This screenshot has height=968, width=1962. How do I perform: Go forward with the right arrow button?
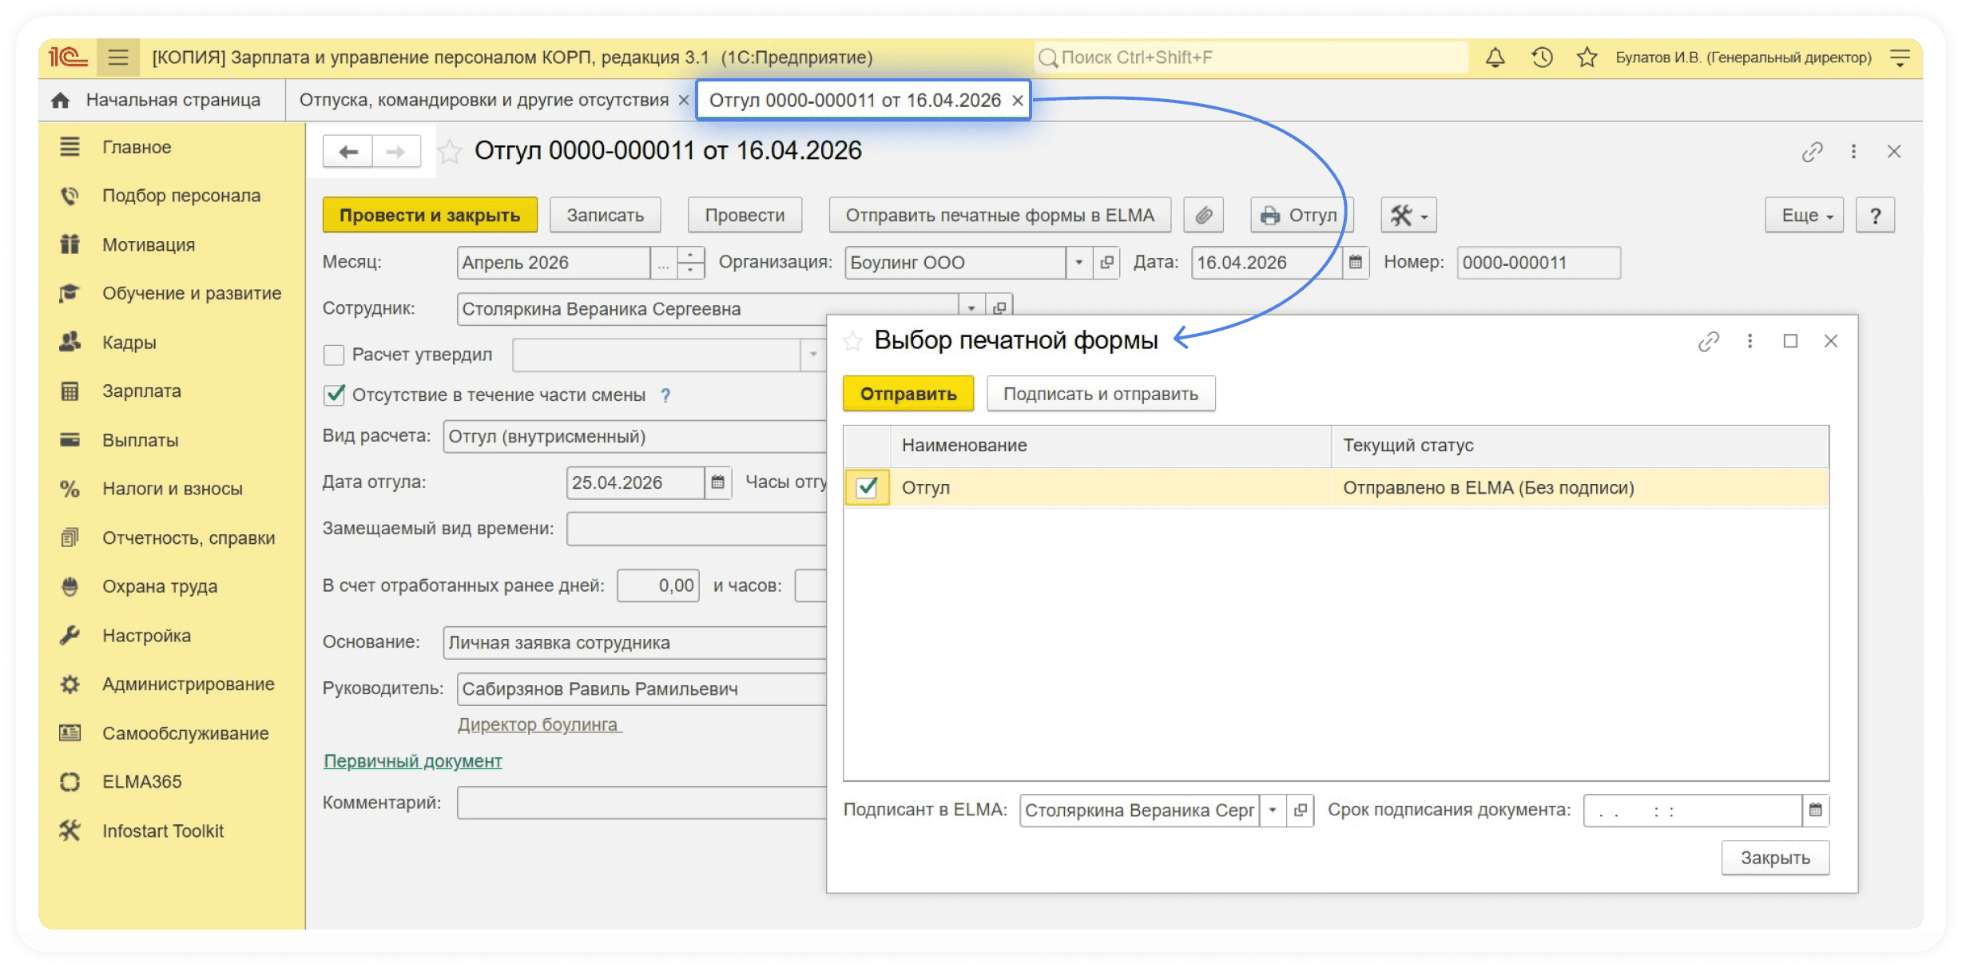click(395, 152)
